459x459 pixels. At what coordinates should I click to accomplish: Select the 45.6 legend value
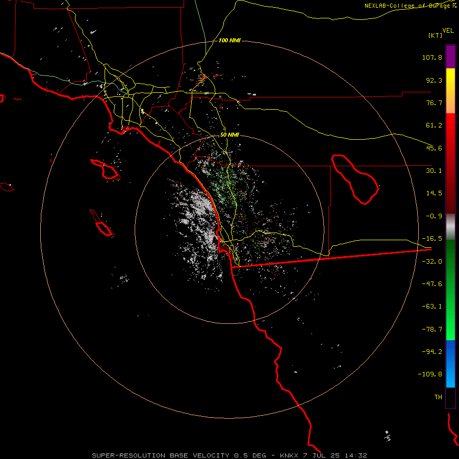coord(434,148)
